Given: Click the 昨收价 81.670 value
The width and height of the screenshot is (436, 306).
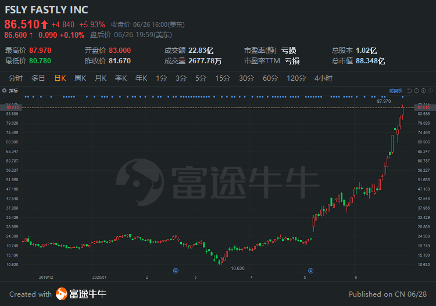Looking at the screenshot, I should pyautogui.click(x=120, y=61).
